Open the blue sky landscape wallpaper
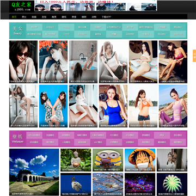The width and height of the screenshot is (196, 196). point(34,172)
